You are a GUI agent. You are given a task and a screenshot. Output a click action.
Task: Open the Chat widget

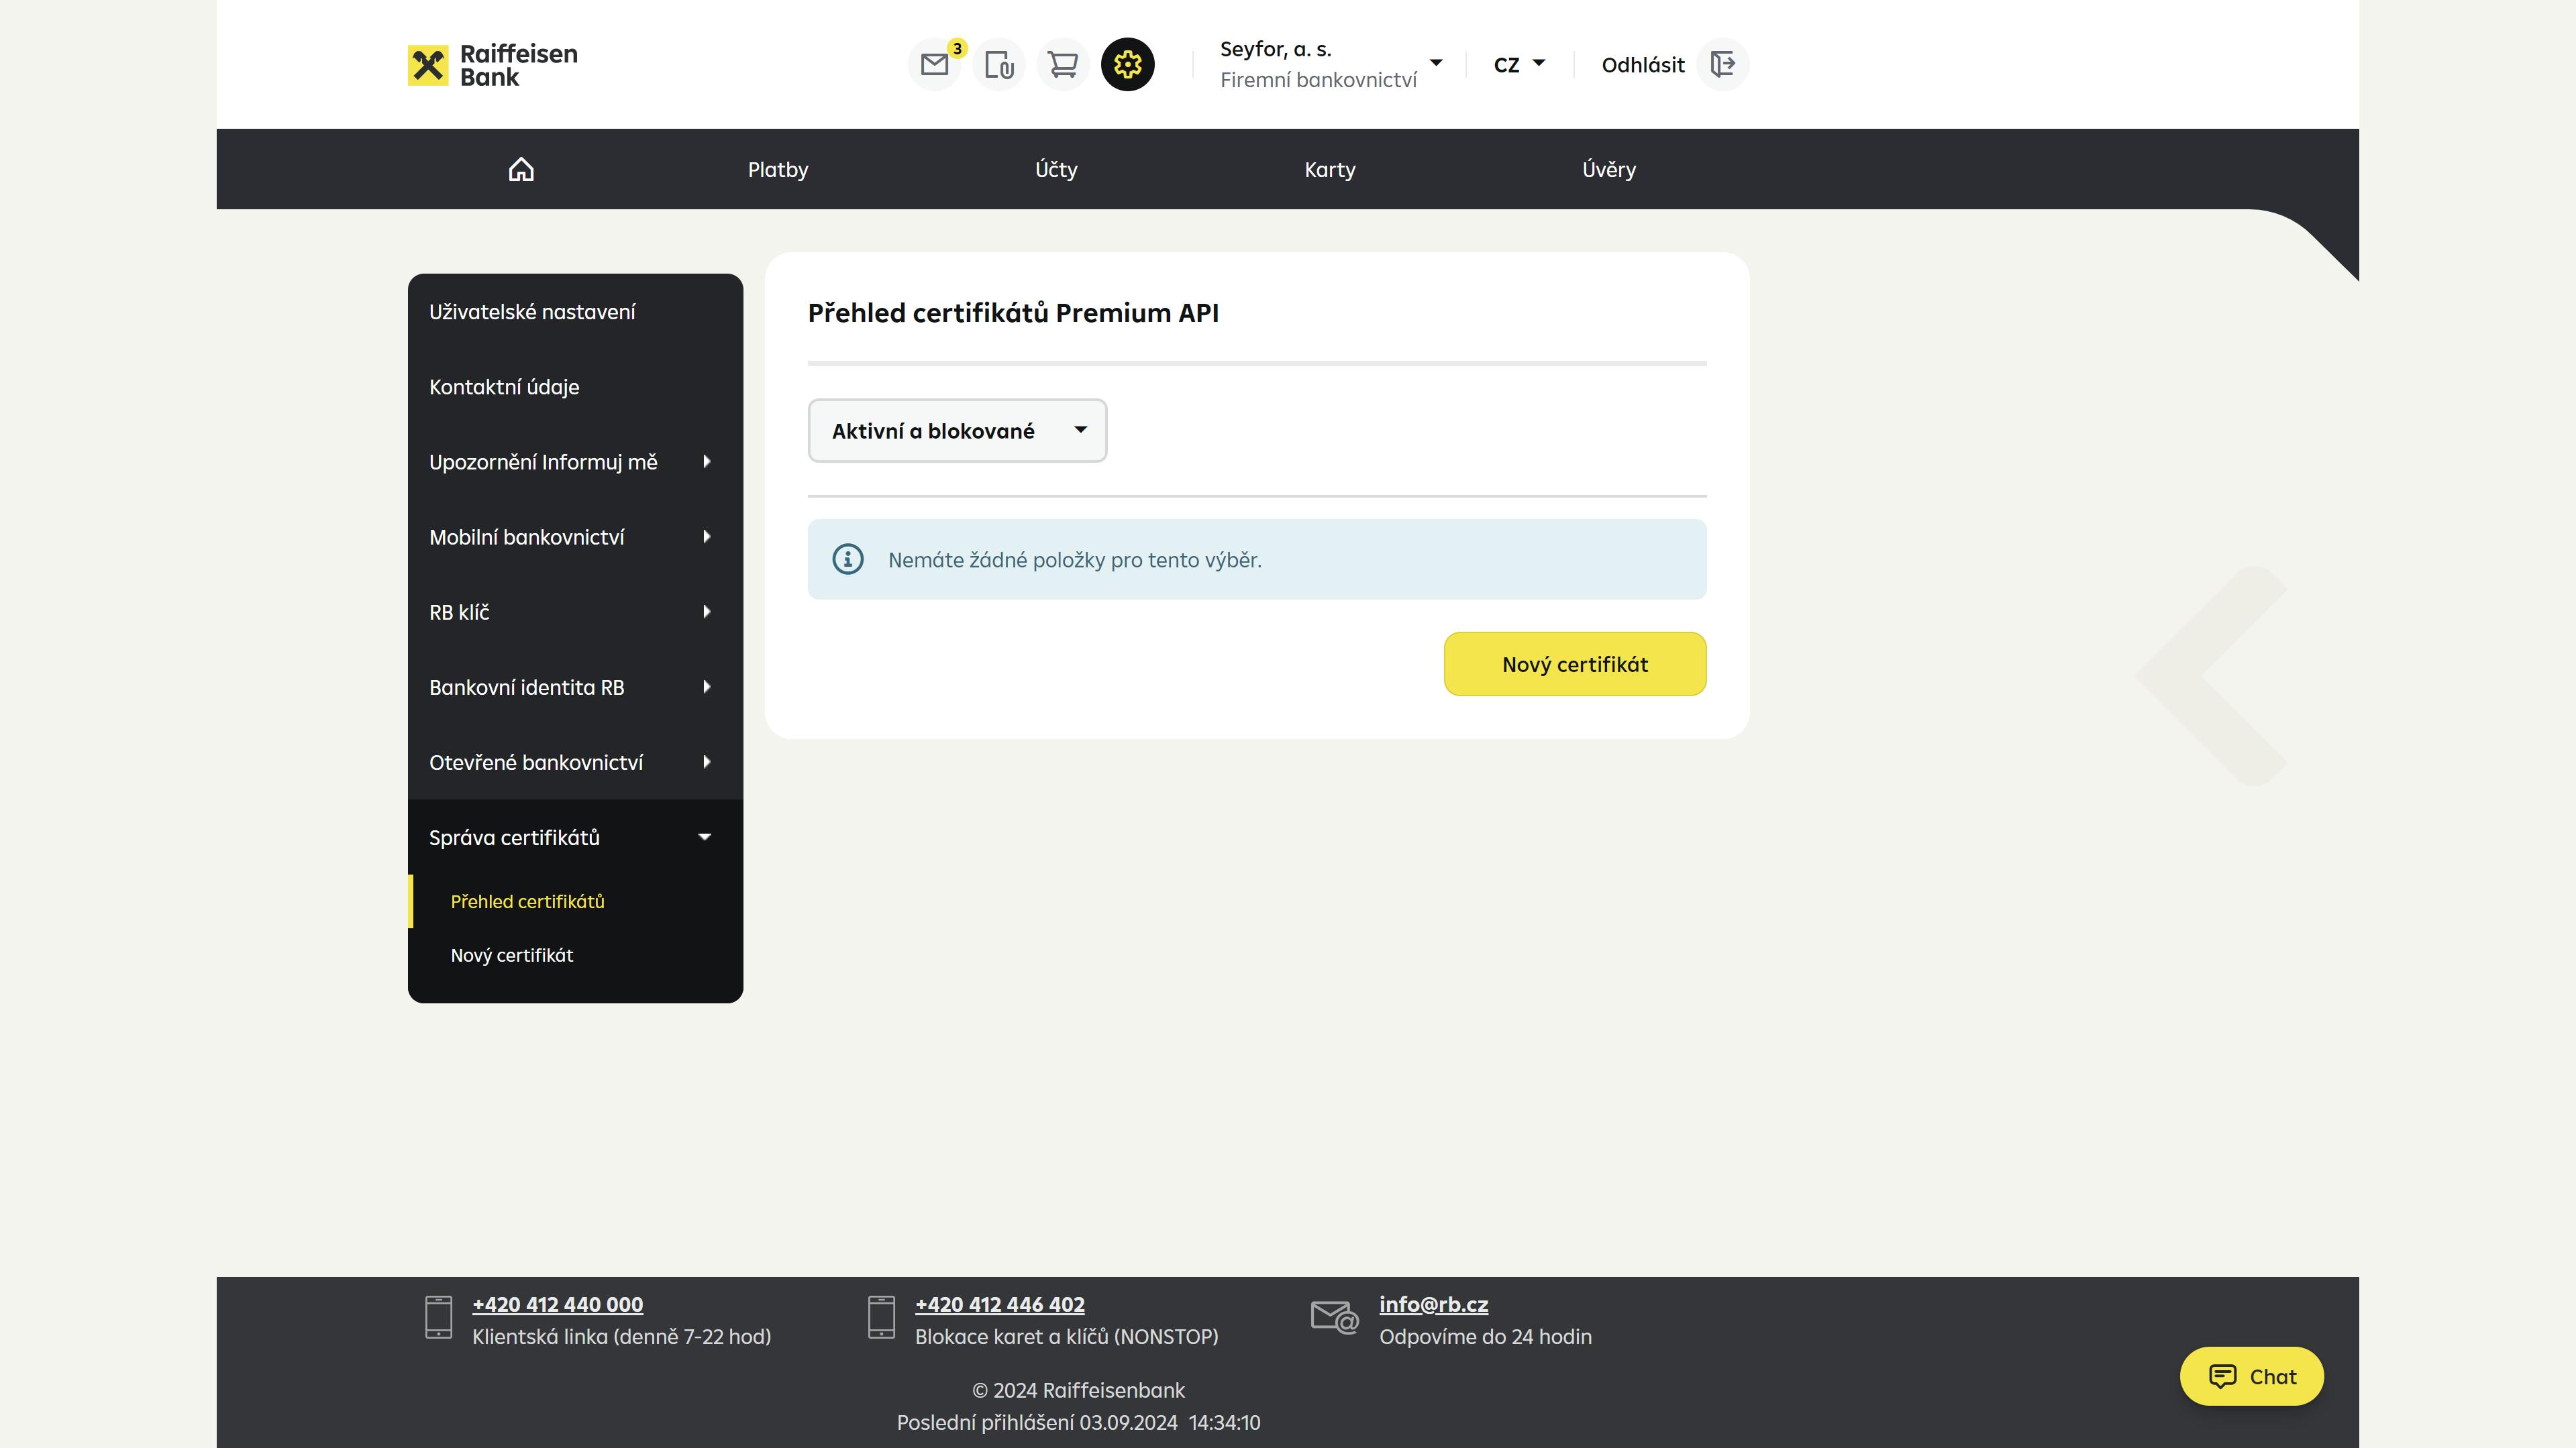click(x=2252, y=1376)
